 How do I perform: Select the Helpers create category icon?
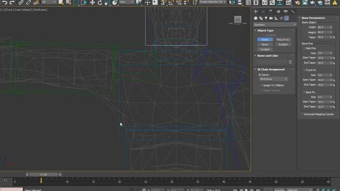[276, 19]
